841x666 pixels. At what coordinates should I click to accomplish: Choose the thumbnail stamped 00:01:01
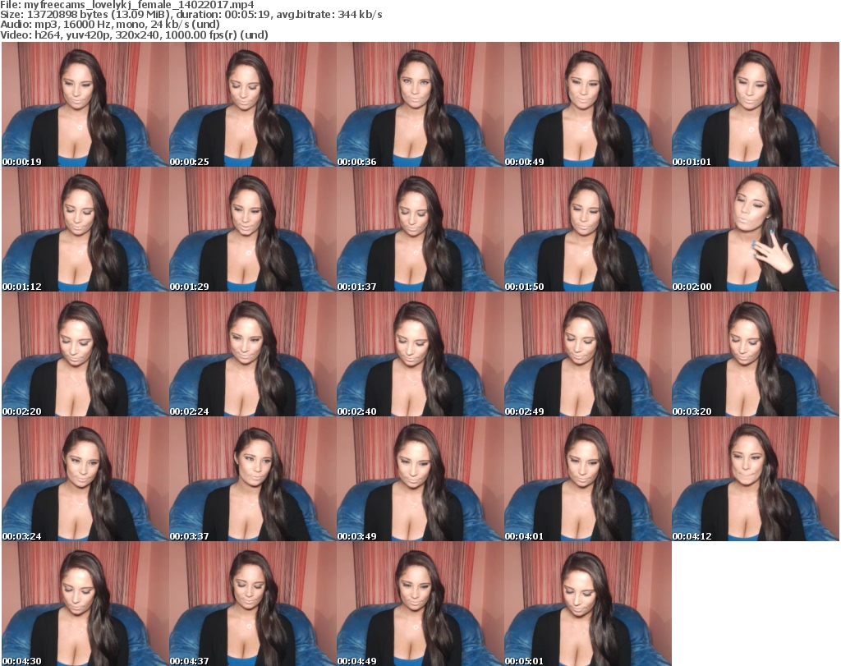click(756, 104)
